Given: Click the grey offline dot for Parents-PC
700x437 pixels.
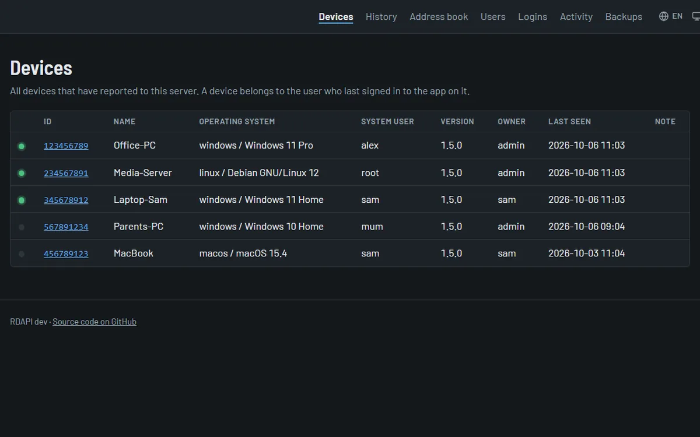Looking at the screenshot, I should (22, 227).
